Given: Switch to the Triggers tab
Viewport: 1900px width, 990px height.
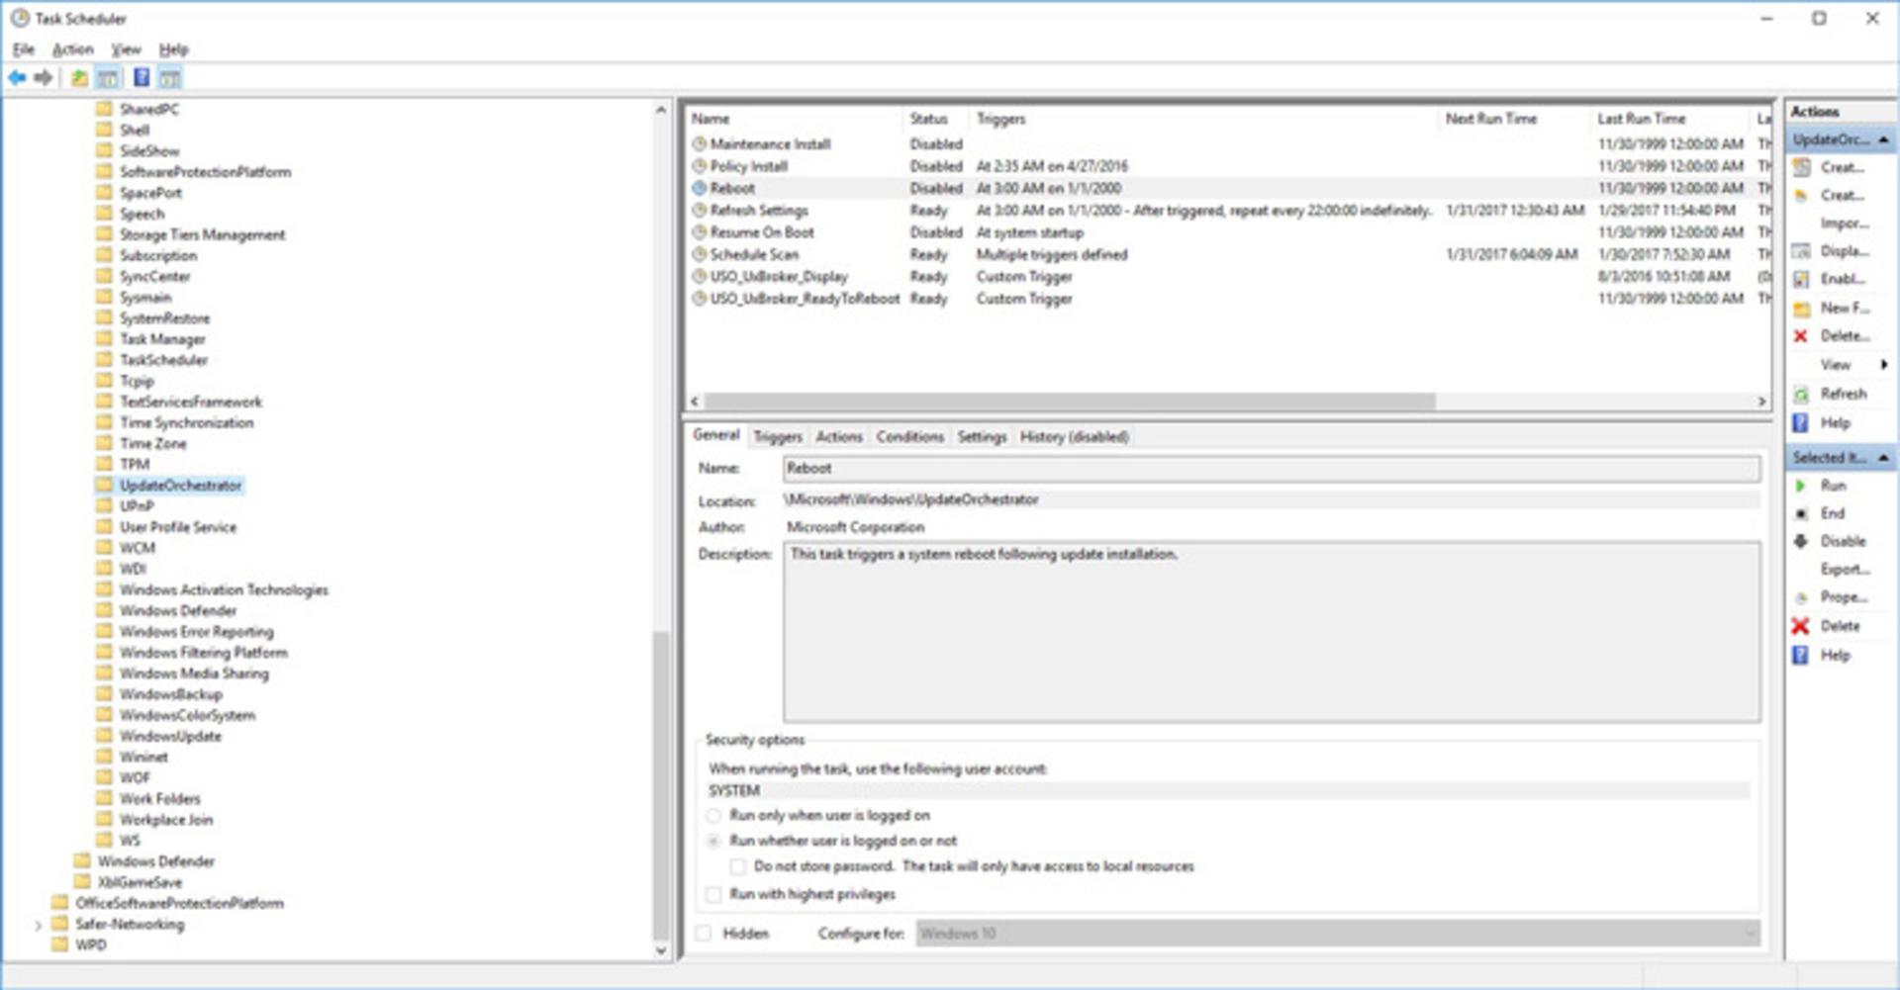Looking at the screenshot, I should point(778,436).
